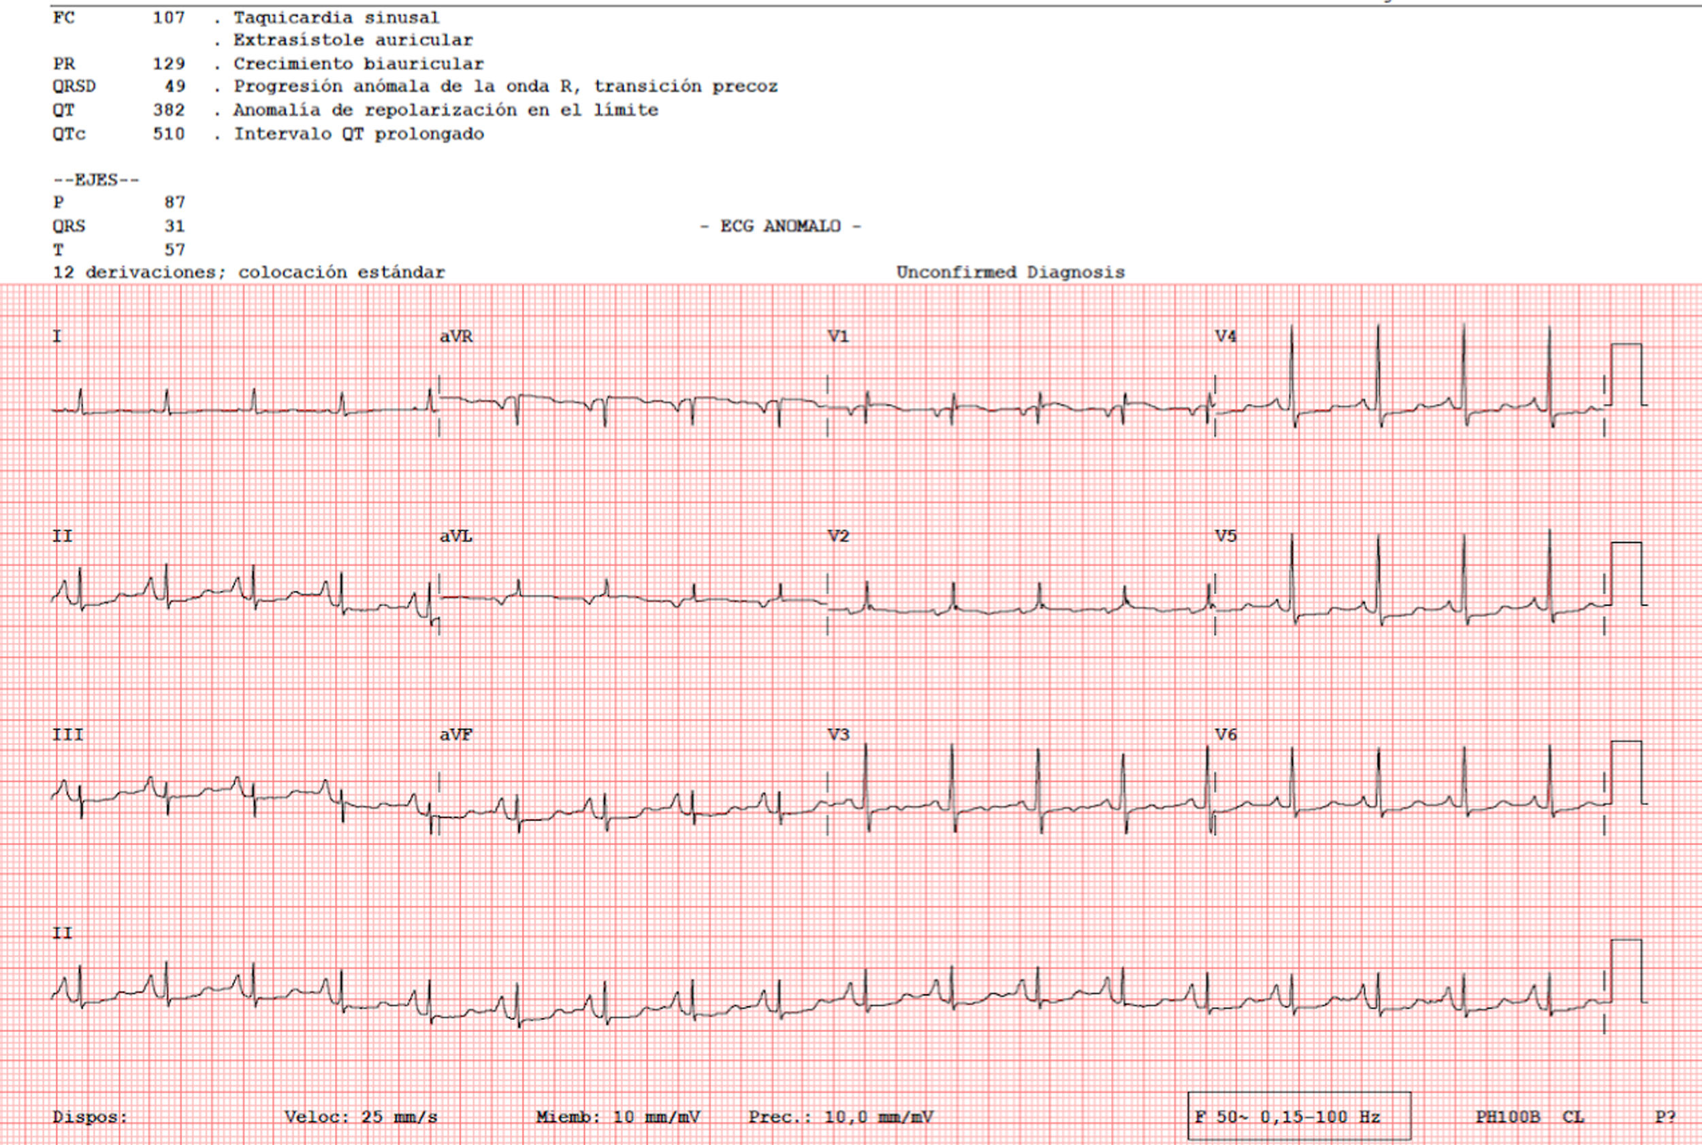
Task: Click the V1 lead label
Action: coord(837,337)
